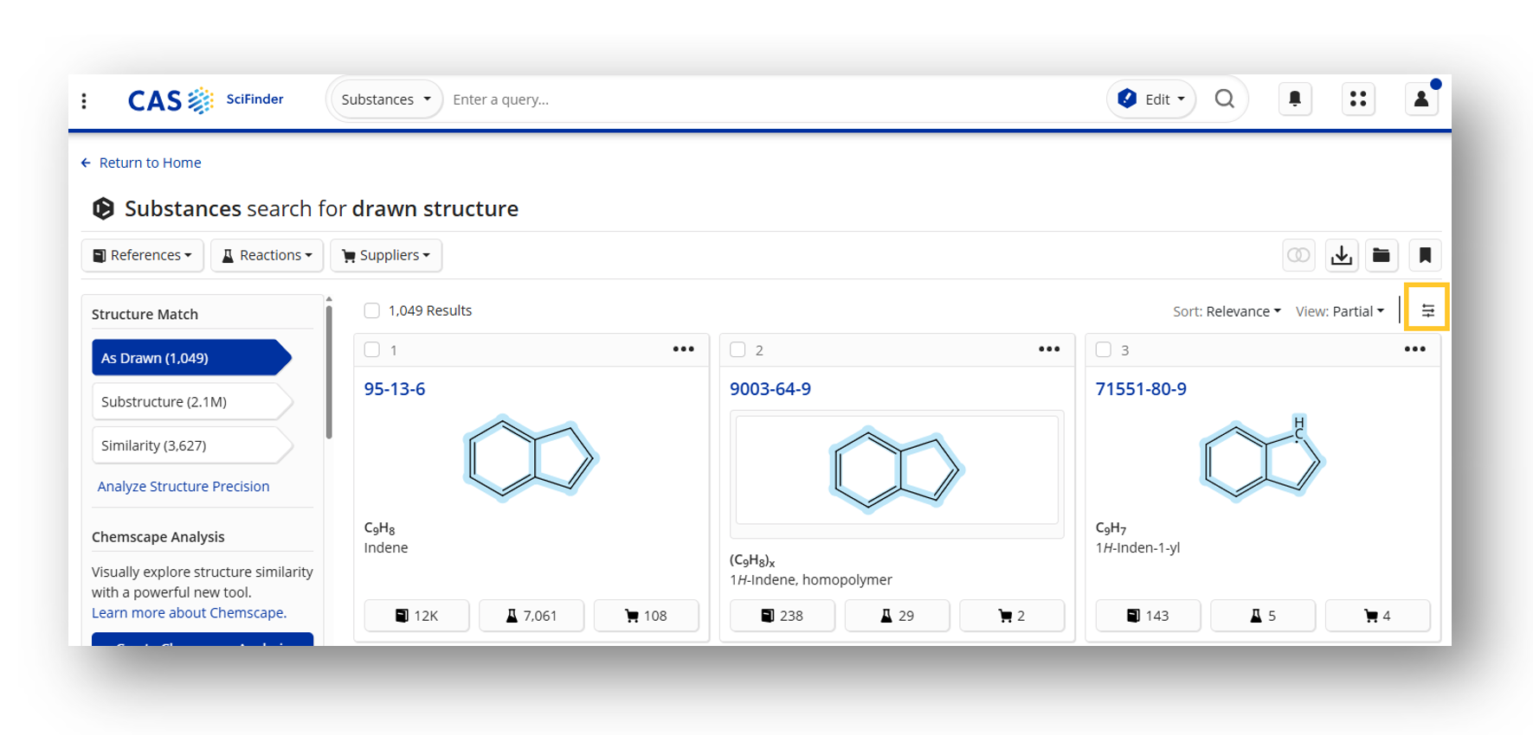The width and height of the screenshot is (1533, 735).
Task: Open CAS number 9003-64-9 link
Action: coord(770,389)
